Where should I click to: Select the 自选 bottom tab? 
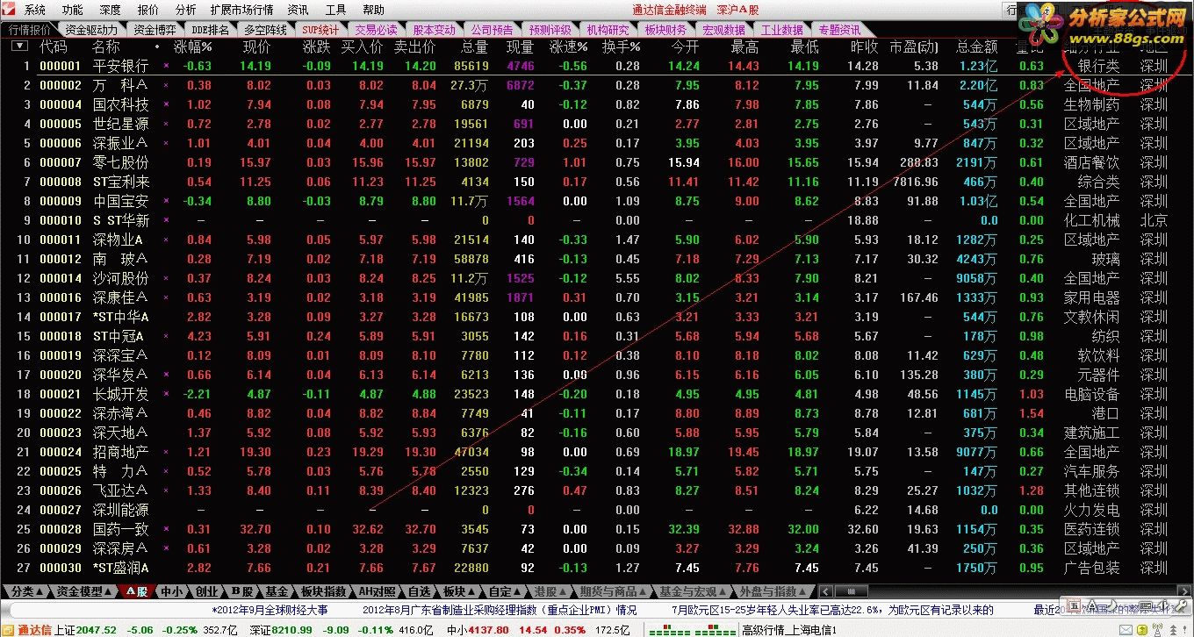(420, 591)
